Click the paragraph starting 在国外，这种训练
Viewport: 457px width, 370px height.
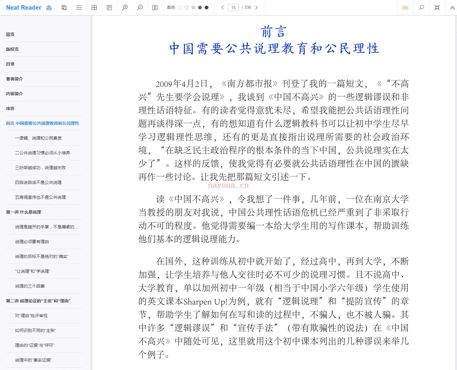(x=274, y=308)
